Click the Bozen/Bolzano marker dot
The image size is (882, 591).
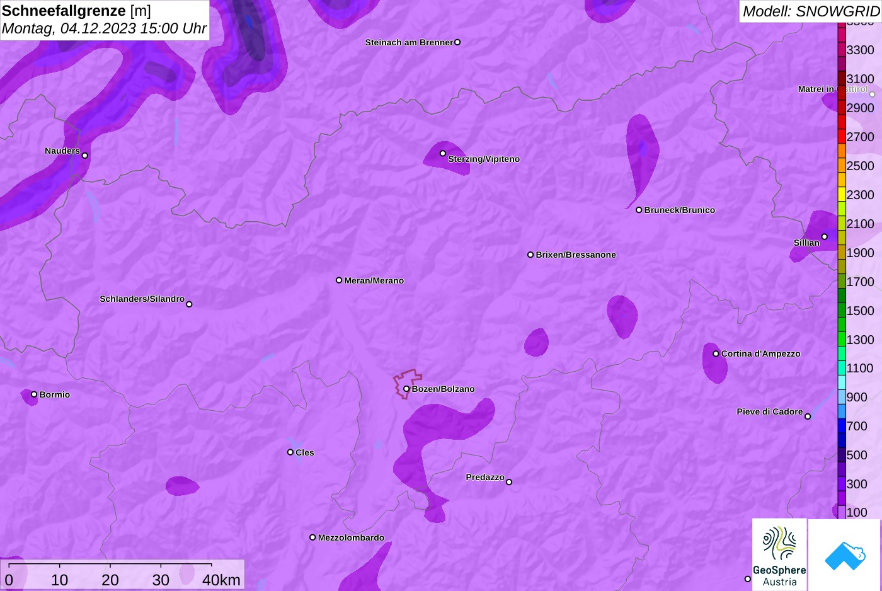pyautogui.click(x=406, y=389)
